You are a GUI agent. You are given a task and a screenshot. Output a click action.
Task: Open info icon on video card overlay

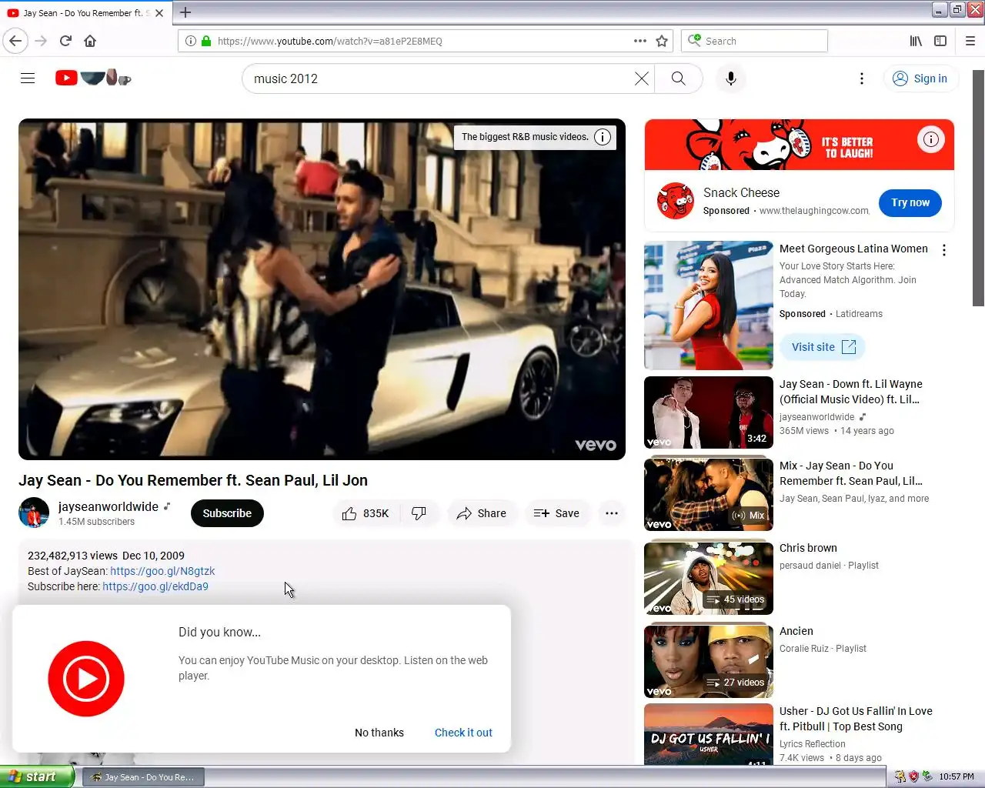pos(603,137)
